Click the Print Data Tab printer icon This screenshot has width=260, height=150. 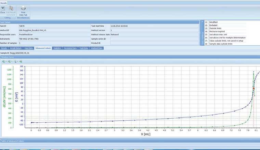coord(23,8)
